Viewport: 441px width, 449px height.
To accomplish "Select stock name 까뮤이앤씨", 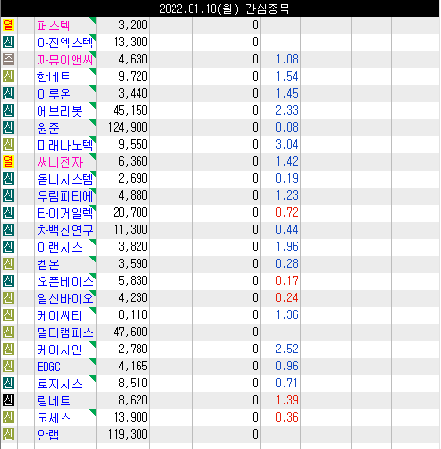I will (x=65, y=60).
